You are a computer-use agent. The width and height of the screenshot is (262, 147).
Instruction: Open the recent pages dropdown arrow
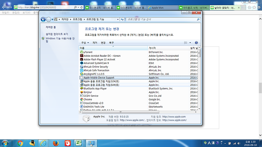coord(52,20)
